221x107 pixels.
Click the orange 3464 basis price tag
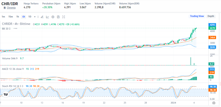coord(212,37)
